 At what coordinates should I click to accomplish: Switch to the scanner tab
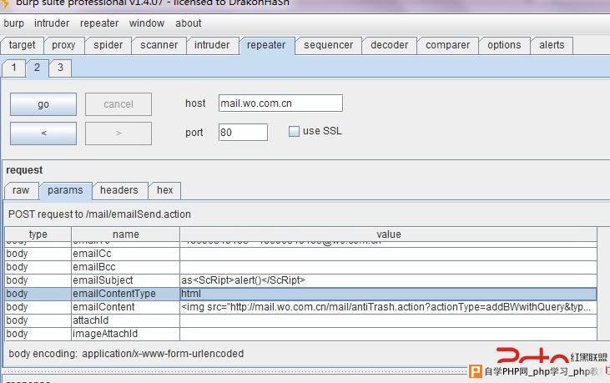click(x=159, y=45)
